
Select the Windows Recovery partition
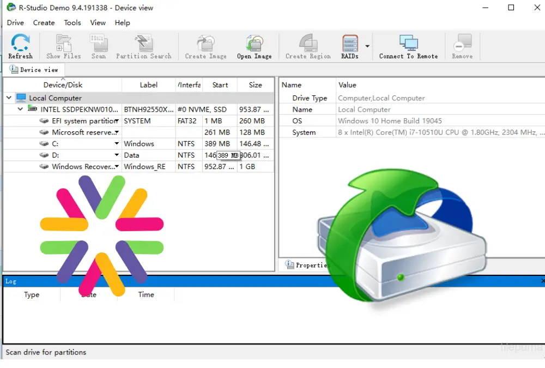tap(138, 167)
